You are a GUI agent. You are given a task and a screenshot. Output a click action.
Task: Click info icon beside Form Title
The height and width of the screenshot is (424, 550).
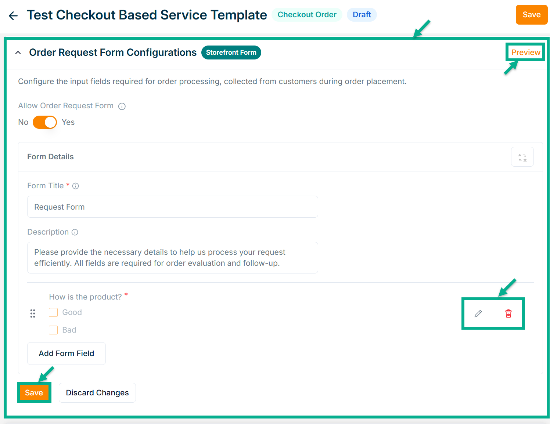[76, 186]
